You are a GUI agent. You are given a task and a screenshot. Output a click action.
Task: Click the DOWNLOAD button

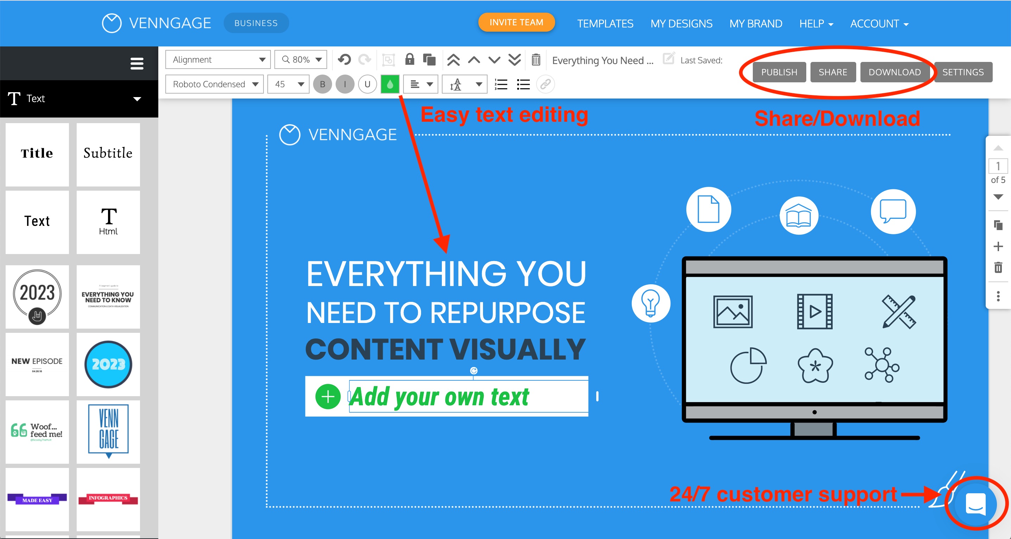pyautogui.click(x=894, y=72)
